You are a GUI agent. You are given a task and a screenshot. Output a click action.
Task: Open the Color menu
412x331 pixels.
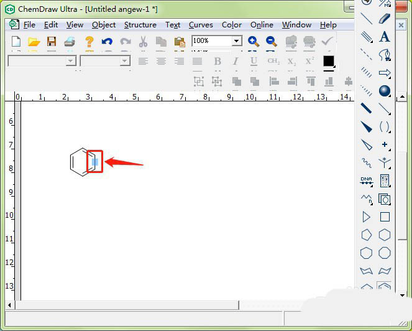tap(232, 25)
